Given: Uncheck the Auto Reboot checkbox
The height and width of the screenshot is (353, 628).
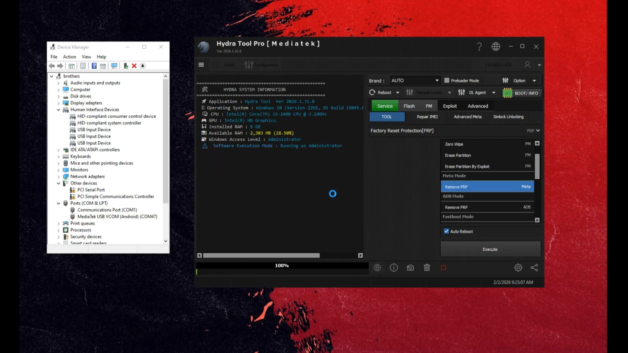Looking at the screenshot, I should (446, 231).
